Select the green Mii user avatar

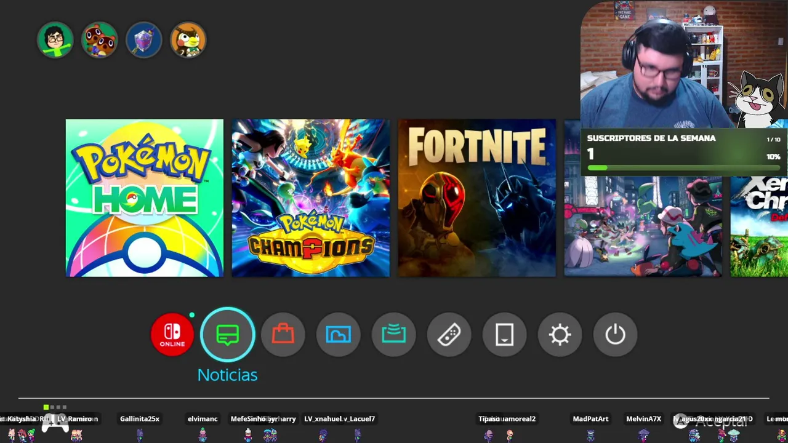pyautogui.click(x=55, y=40)
